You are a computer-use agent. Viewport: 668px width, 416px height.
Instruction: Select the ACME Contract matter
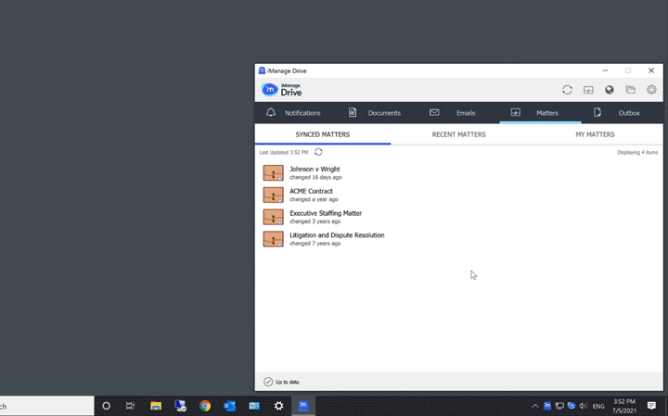[x=311, y=191]
